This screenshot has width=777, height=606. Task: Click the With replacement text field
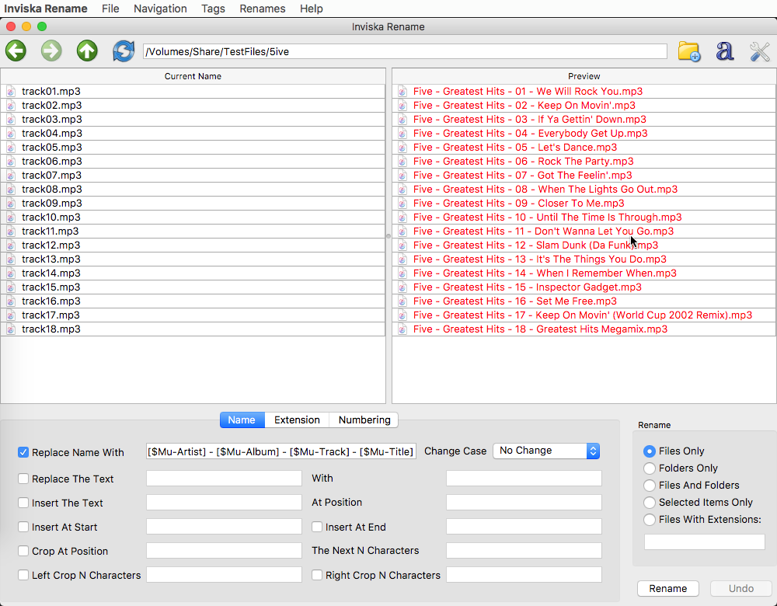(x=524, y=478)
